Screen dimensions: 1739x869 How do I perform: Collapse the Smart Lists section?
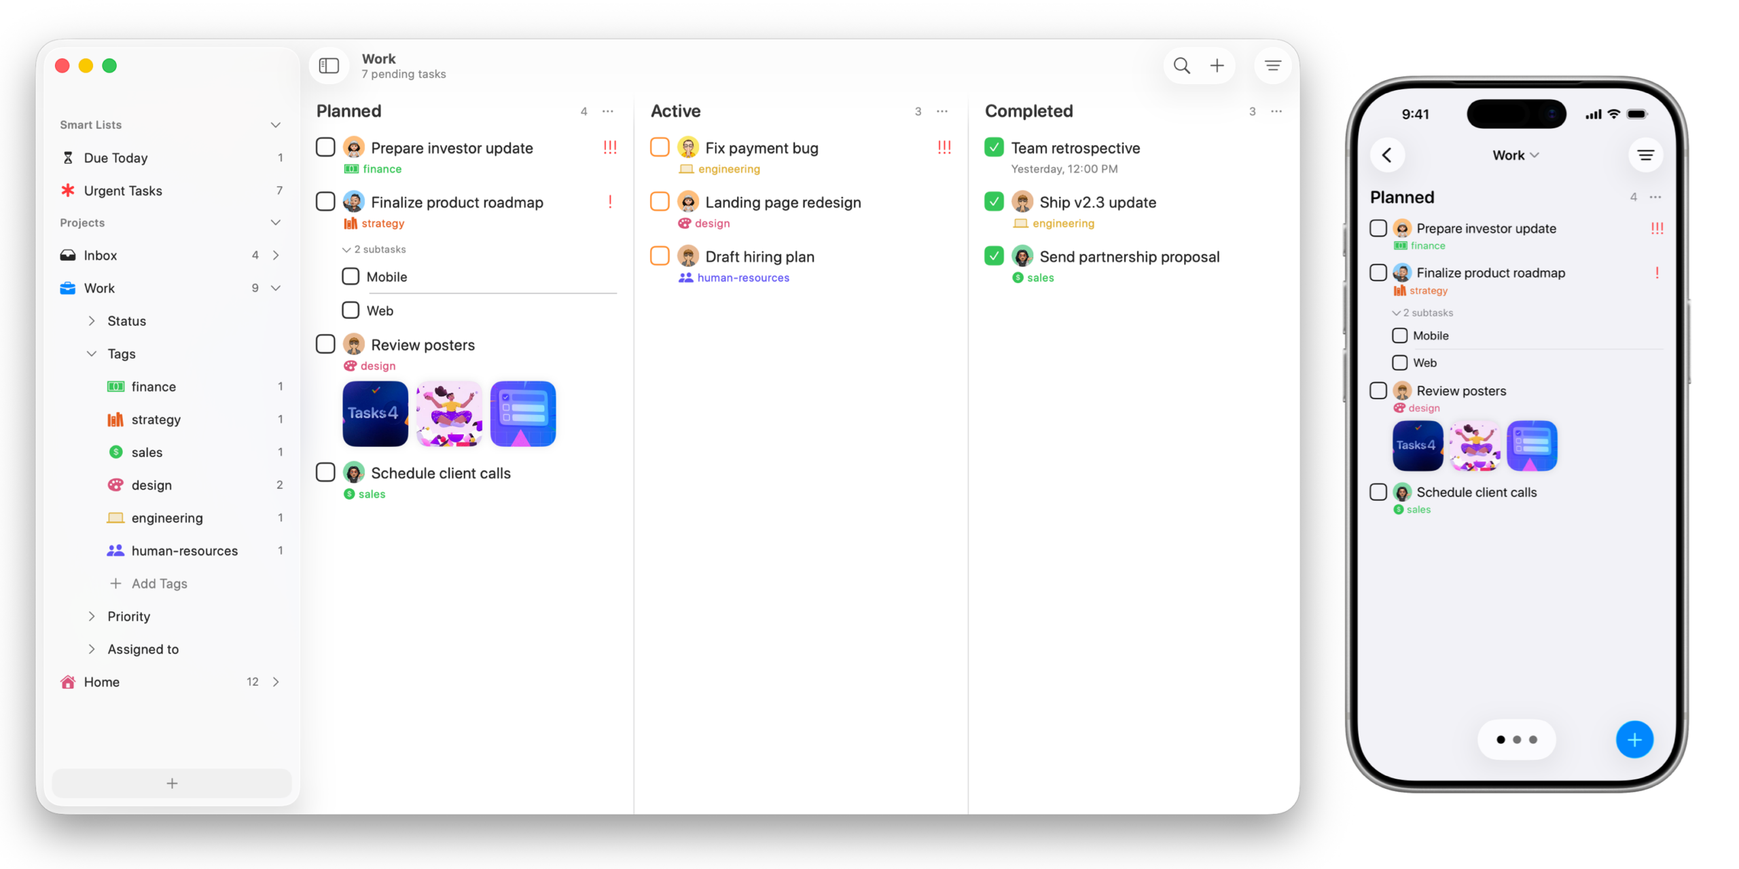click(276, 125)
